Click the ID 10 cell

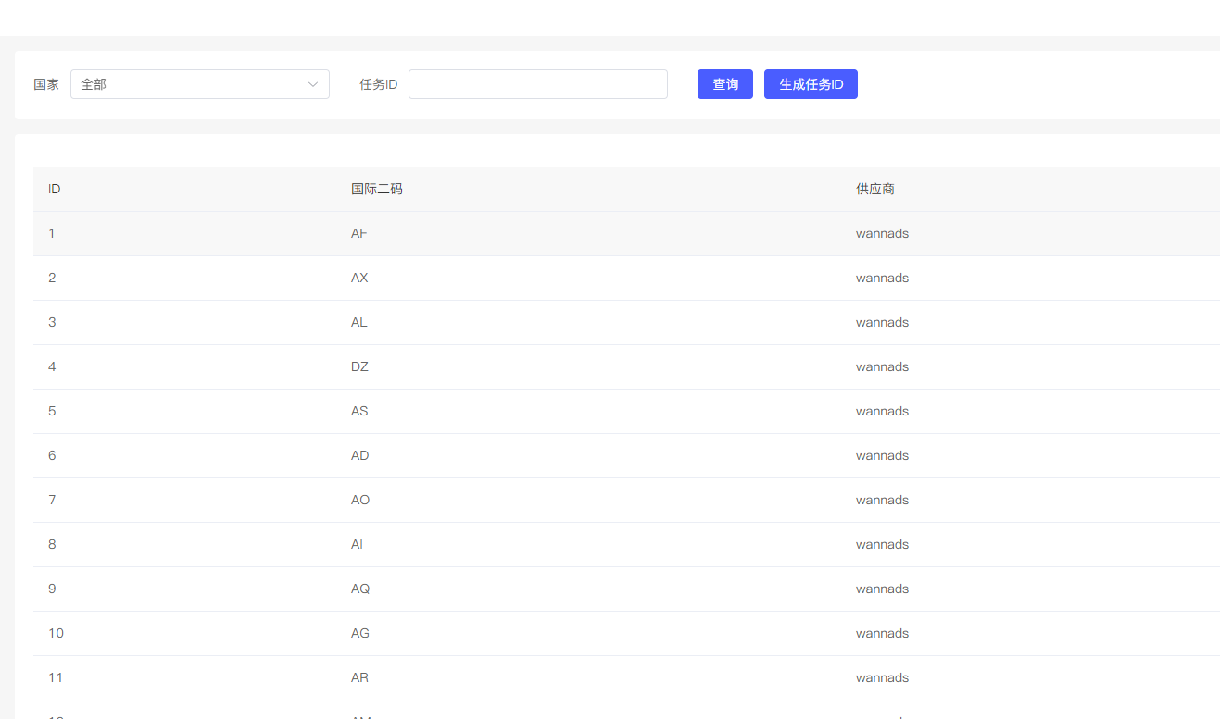point(56,633)
